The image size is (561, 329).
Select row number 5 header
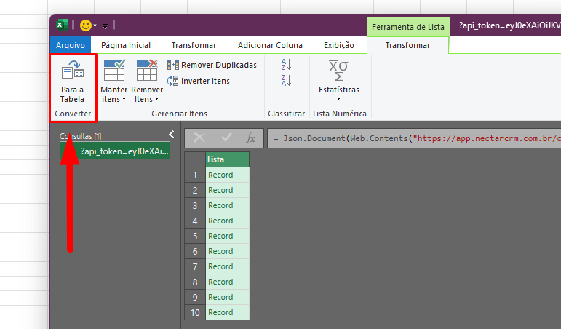195,236
